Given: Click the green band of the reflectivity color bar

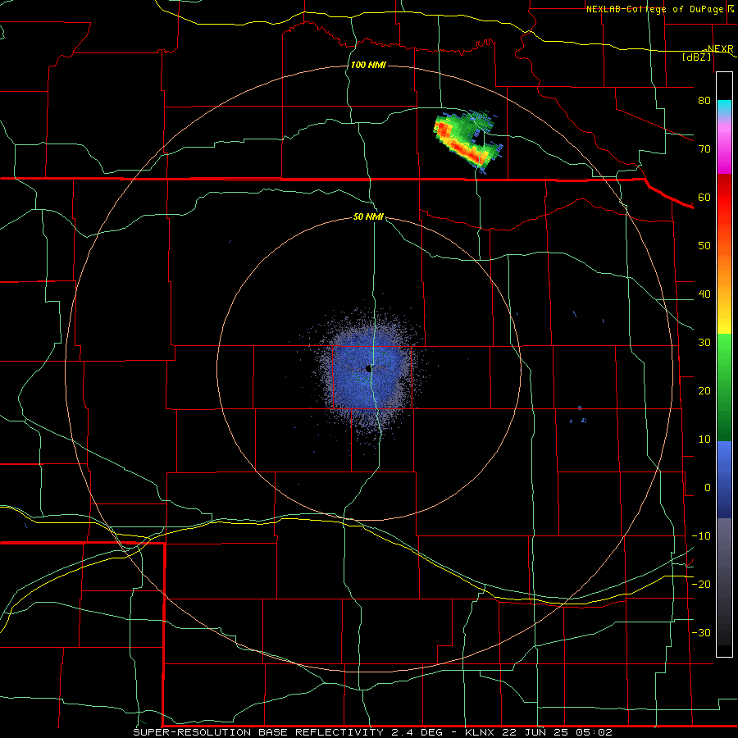Looking at the screenshot, I should point(724,387).
